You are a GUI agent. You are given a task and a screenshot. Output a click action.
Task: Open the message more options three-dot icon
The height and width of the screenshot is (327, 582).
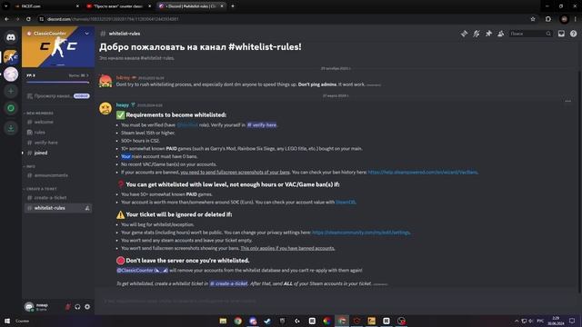click(567, 101)
